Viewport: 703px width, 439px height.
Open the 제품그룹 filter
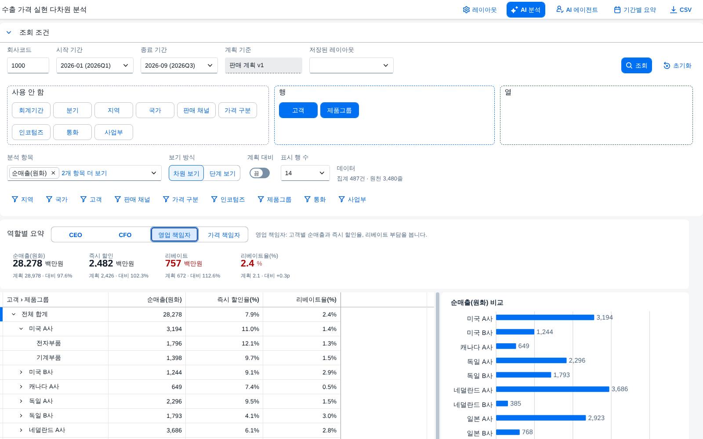pos(275,199)
